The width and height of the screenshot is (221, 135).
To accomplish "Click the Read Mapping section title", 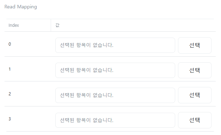I will (21, 7).
